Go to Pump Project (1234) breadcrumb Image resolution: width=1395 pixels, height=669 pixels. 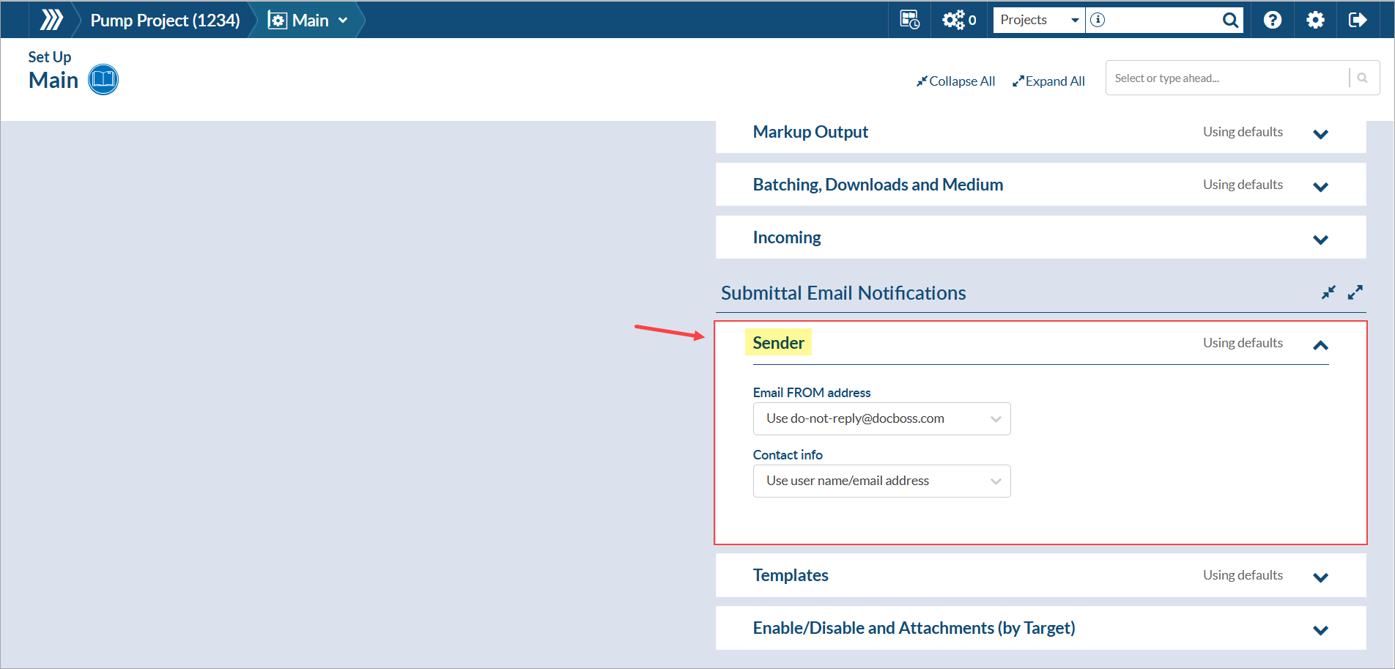point(165,21)
